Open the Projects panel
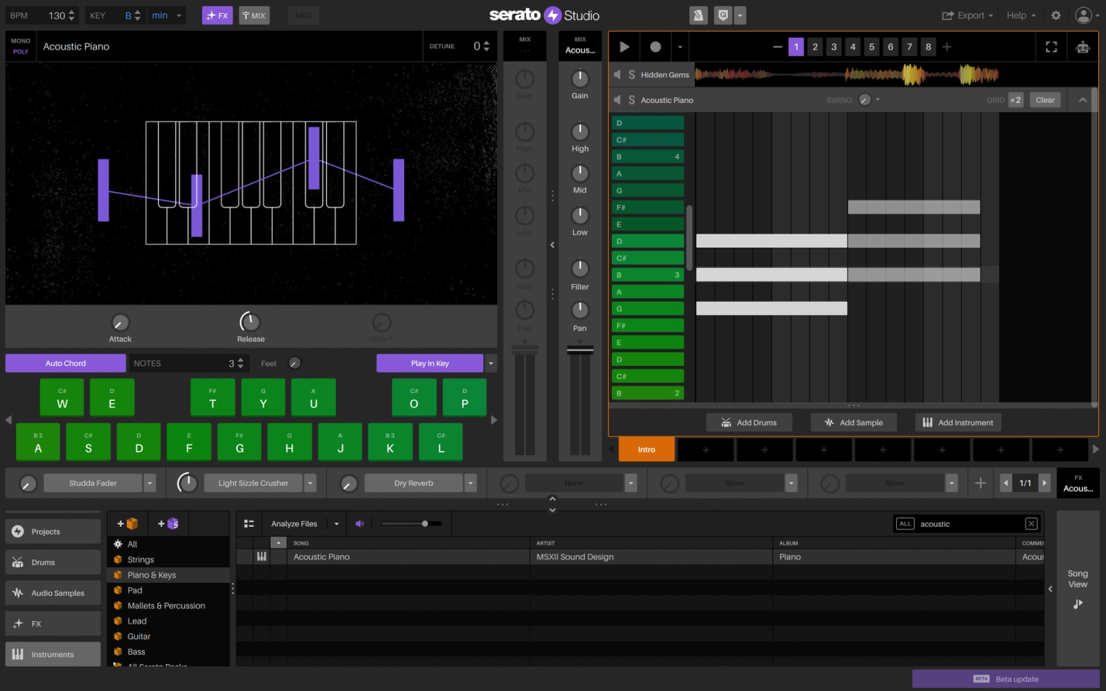This screenshot has width=1106, height=691. pyautogui.click(x=52, y=531)
